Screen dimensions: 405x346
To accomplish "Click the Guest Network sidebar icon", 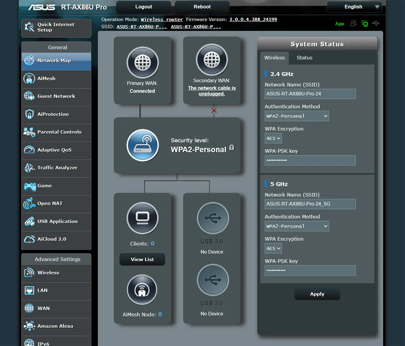I will (29, 96).
